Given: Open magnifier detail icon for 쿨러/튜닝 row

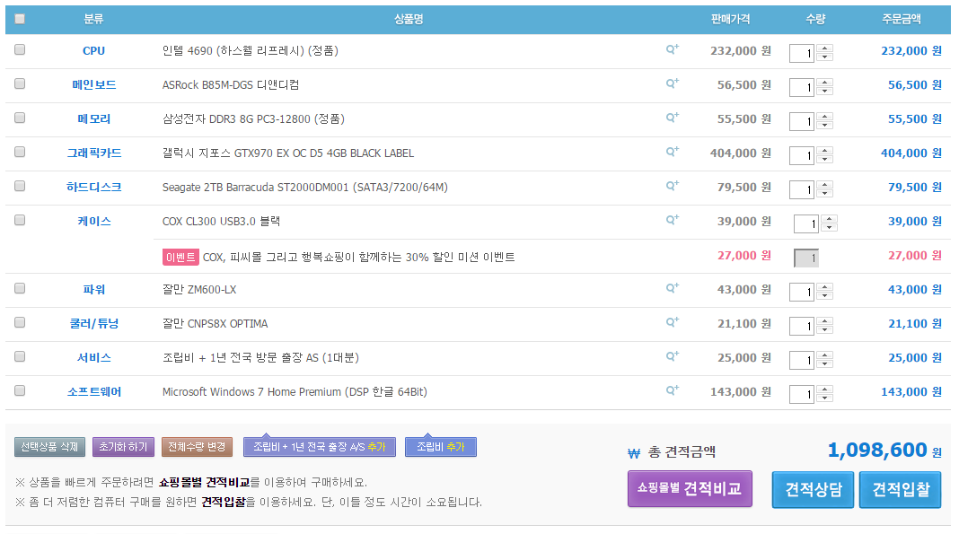Looking at the screenshot, I should pyautogui.click(x=673, y=322).
